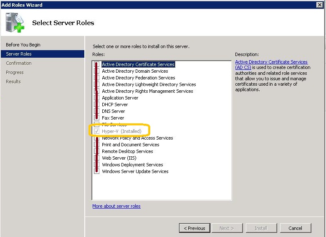
Task: Select the Results step in the sidebar
Action: (x=13, y=82)
